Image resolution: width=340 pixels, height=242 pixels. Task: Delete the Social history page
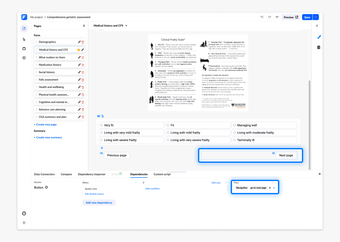[x=83, y=72]
